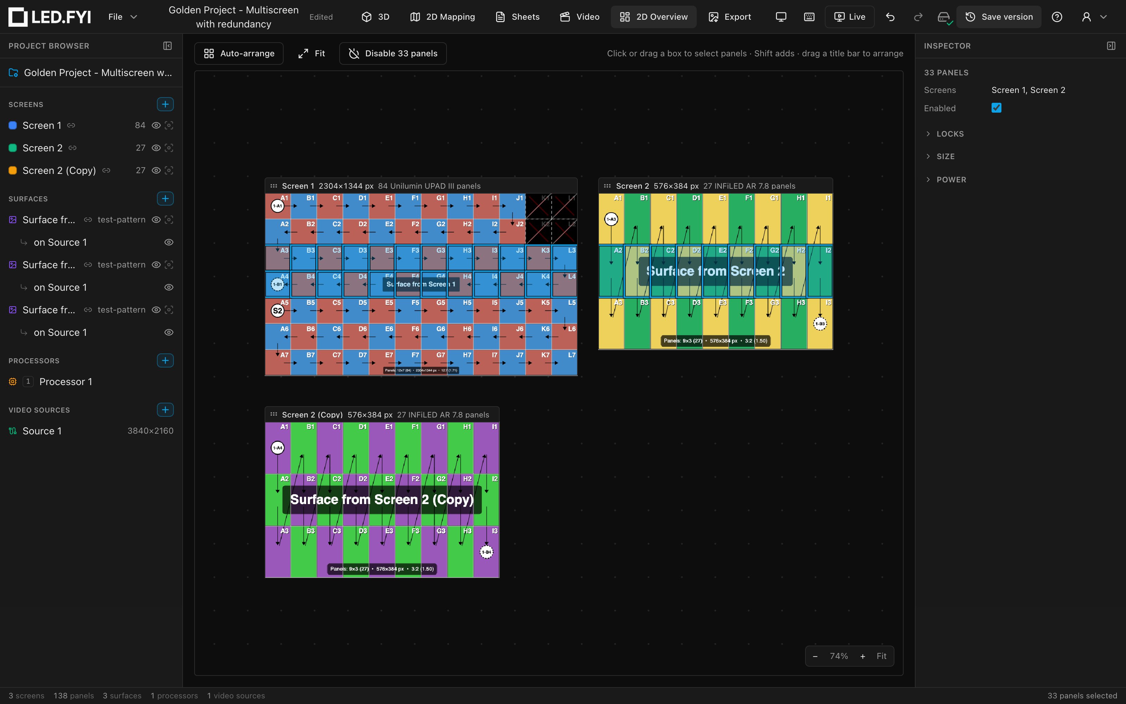Image resolution: width=1126 pixels, height=704 pixels.
Task: Open the Video tab
Action: pos(579,17)
